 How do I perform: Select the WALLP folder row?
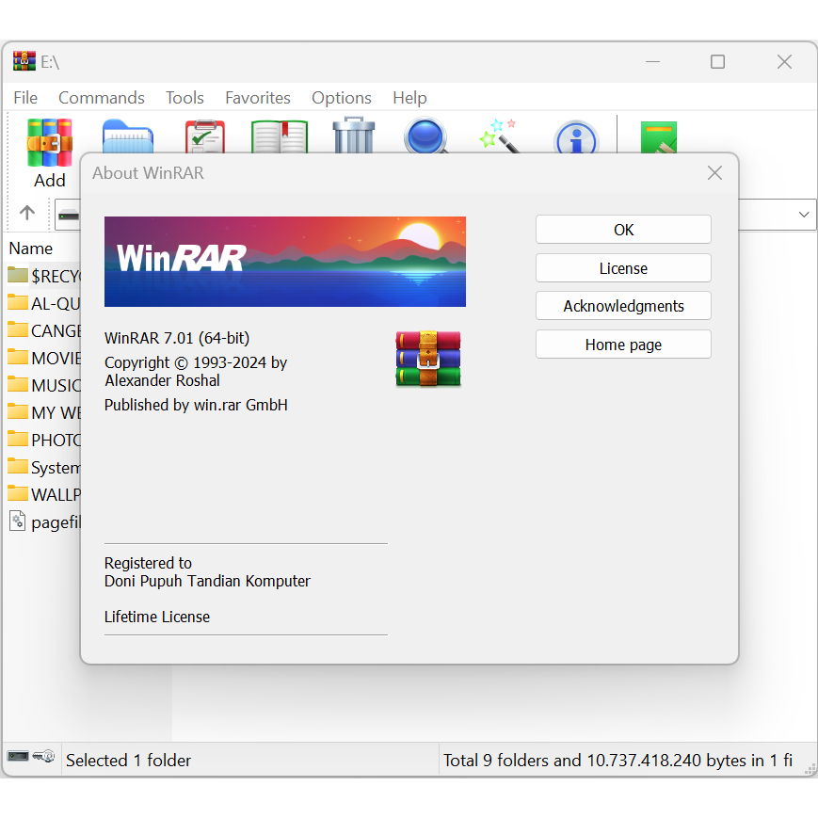click(44, 494)
